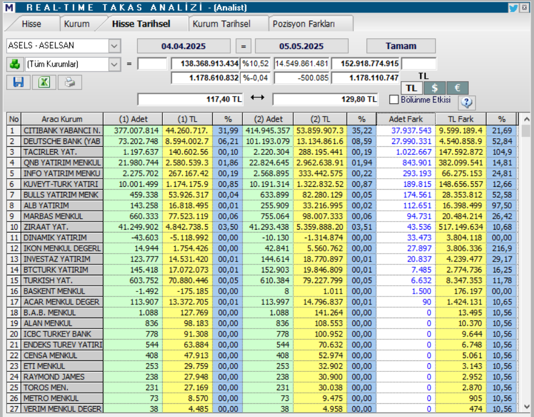Viewport: 534px width, 417px height.
Task: Go to the Hisse tab
Action: click(x=31, y=24)
